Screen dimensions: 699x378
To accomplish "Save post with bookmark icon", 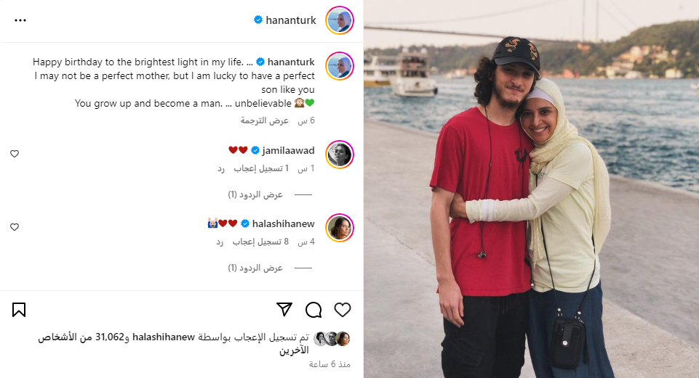I will click(19, 310).
